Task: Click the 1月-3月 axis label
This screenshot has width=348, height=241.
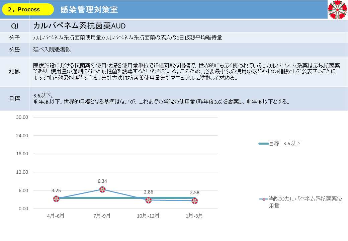Action: coord(194,216)
